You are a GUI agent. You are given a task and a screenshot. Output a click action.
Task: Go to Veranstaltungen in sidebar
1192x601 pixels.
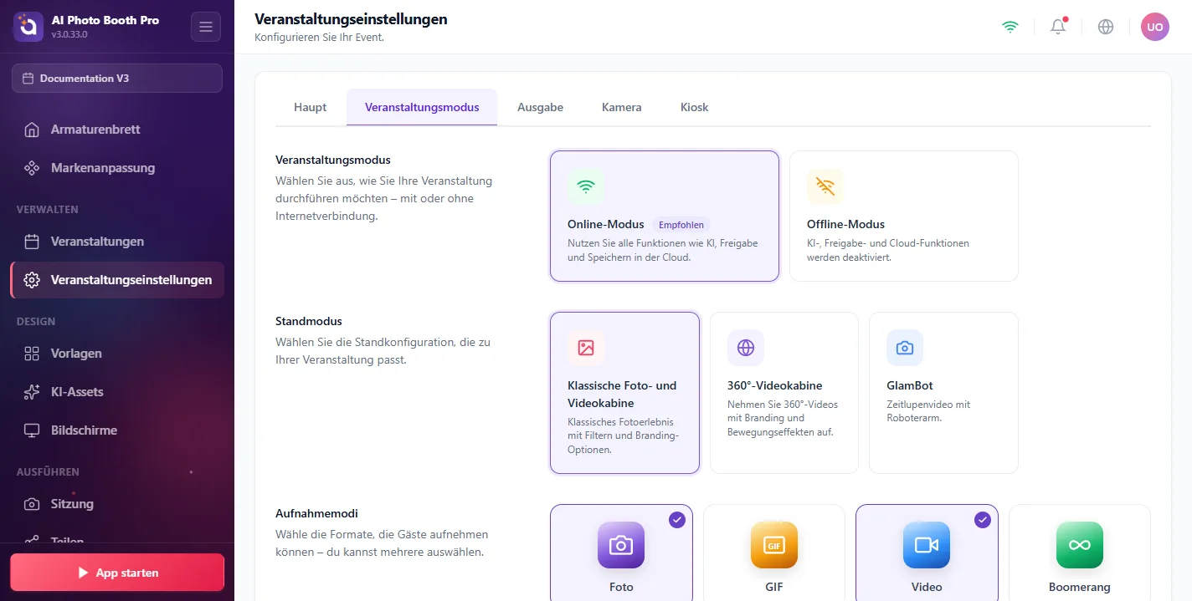(x=117, y=242)
